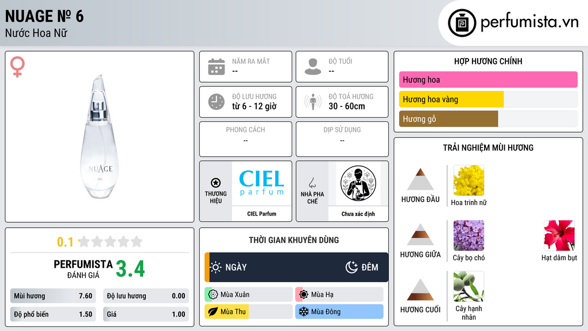Click the nose icon above Nhà pha chế
The width and height of the screenshot is (588, 331).
click(x=312, y=183)
